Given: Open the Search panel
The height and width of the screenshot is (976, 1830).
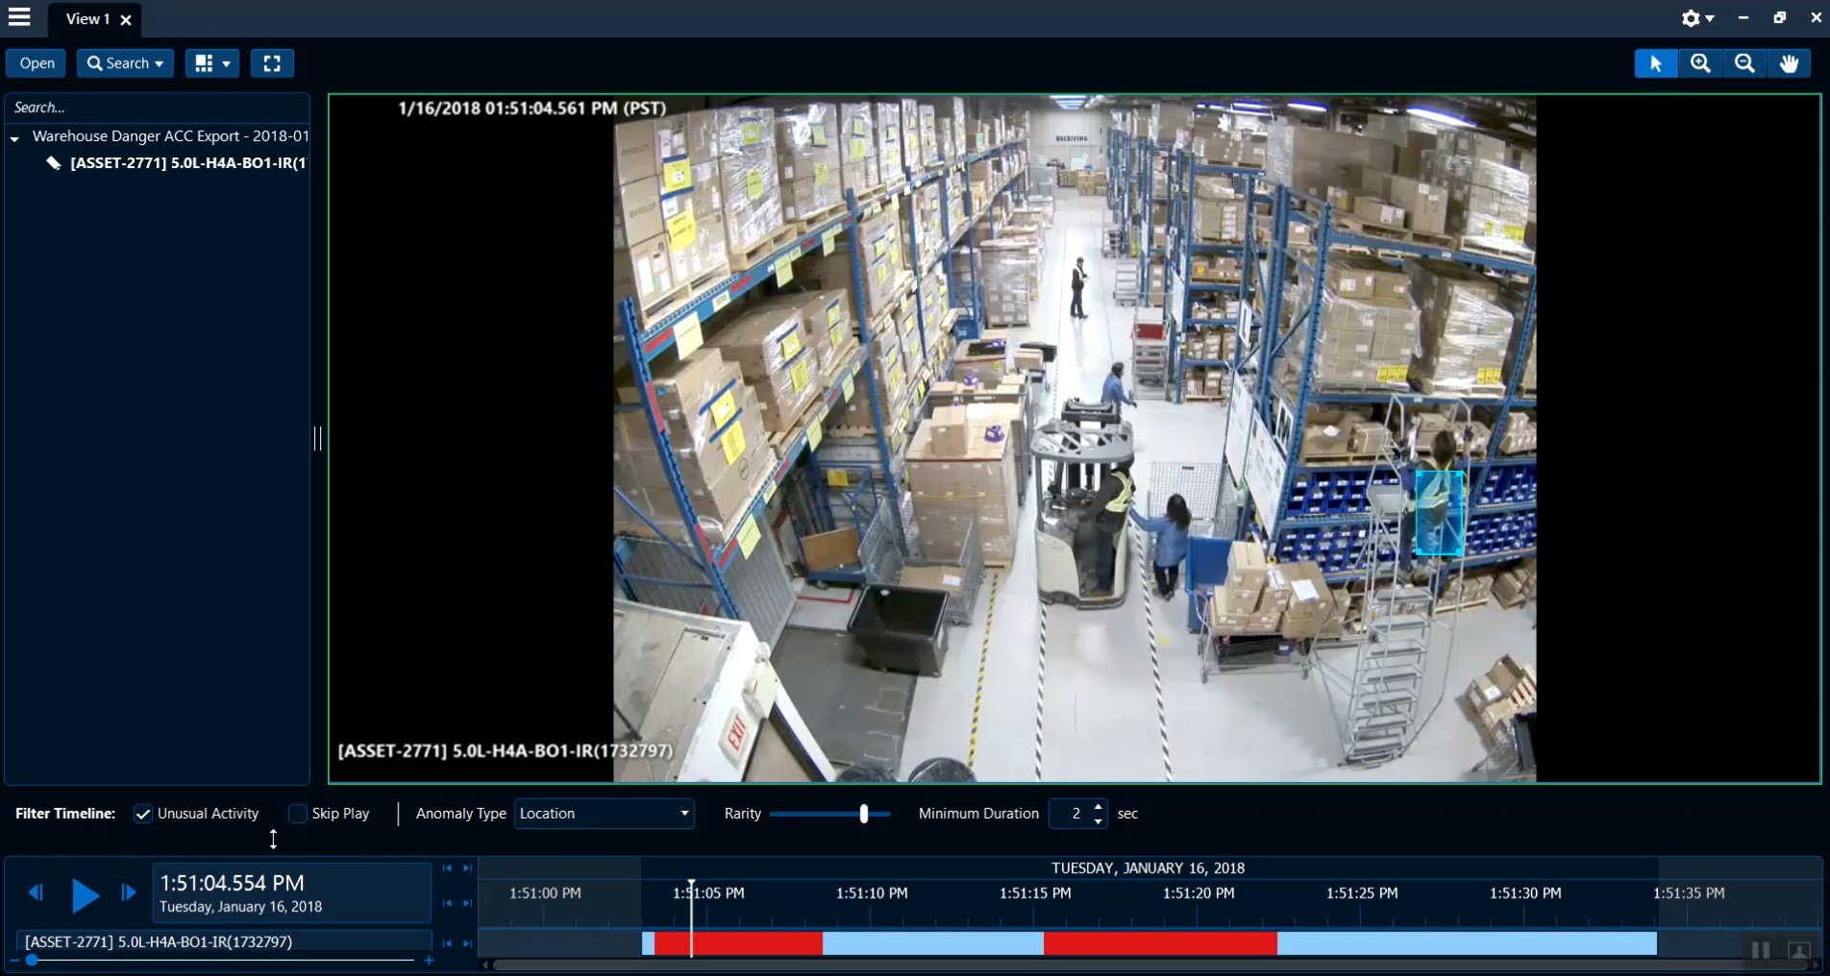Looking at the screenshot, I should [x=124, y=63].
